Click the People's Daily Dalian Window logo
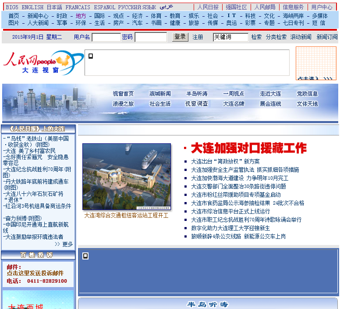 click(43, 63)
